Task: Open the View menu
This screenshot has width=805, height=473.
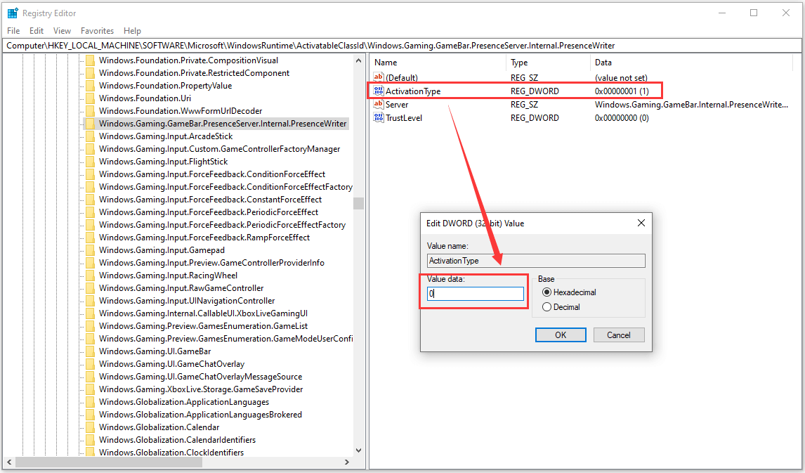Action: [x=62, y=31]
